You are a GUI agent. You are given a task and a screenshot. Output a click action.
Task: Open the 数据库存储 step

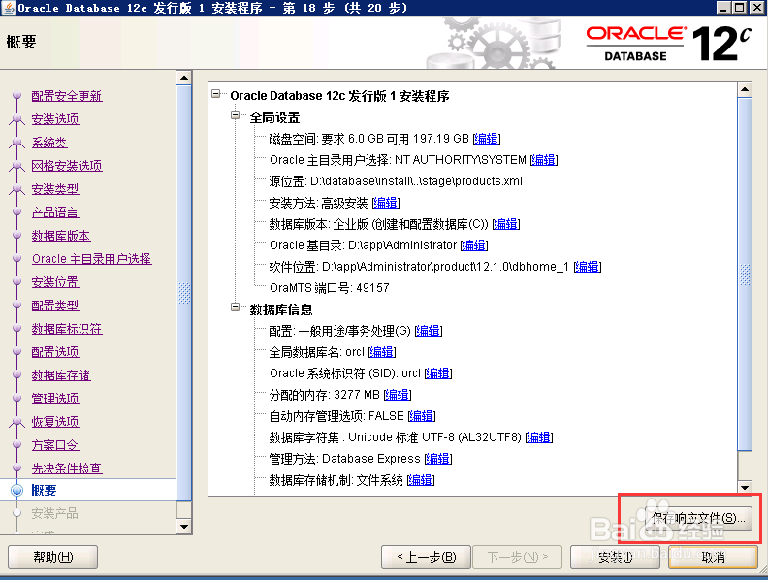click(61, 375)
